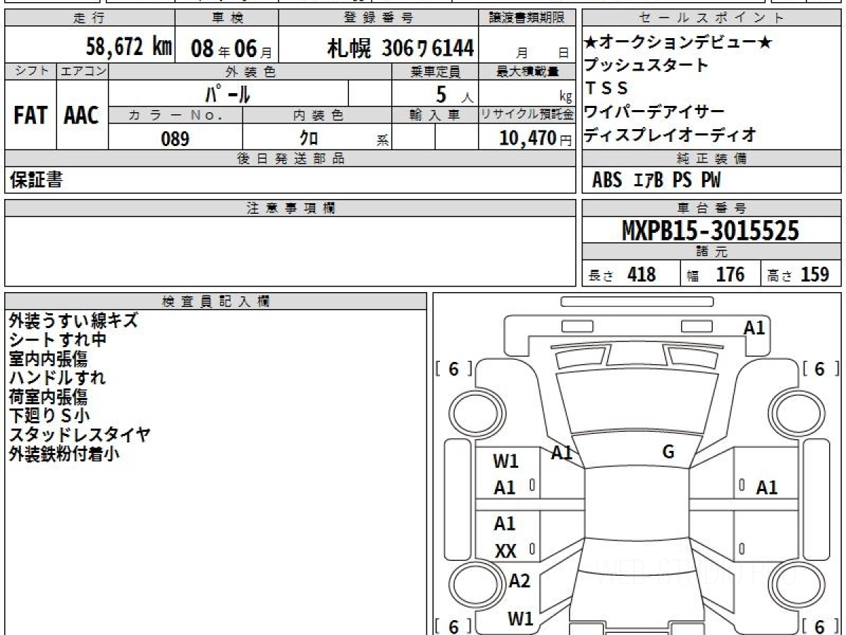Image resolution: width=846 pixels, height=635 pixels.
Task: Click the empty 注意事項欄 notes field
Action: point(290,251)
